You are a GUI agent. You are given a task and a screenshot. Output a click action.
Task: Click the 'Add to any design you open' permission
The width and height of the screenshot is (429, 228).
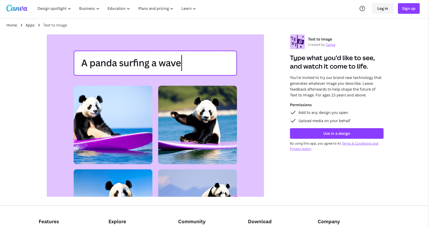pos(323,113)
